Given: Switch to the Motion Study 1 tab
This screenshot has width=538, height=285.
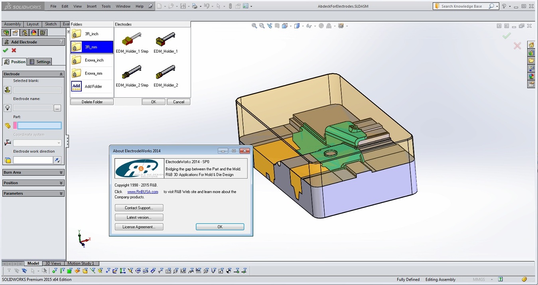Looking at the screenshot, I should pyautogui.click(x=81, y=263).
